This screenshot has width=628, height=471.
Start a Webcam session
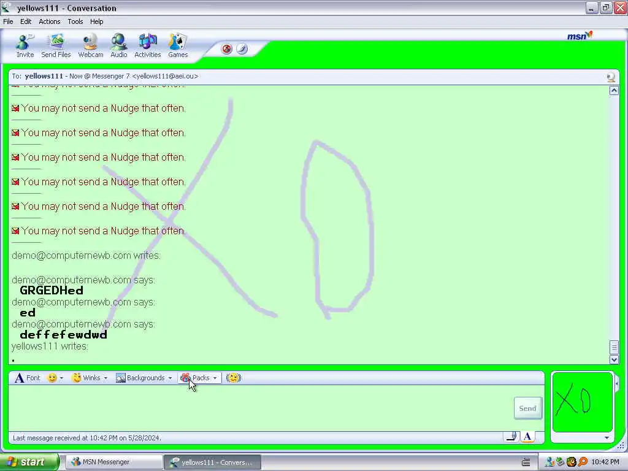(x=91, y=46)
